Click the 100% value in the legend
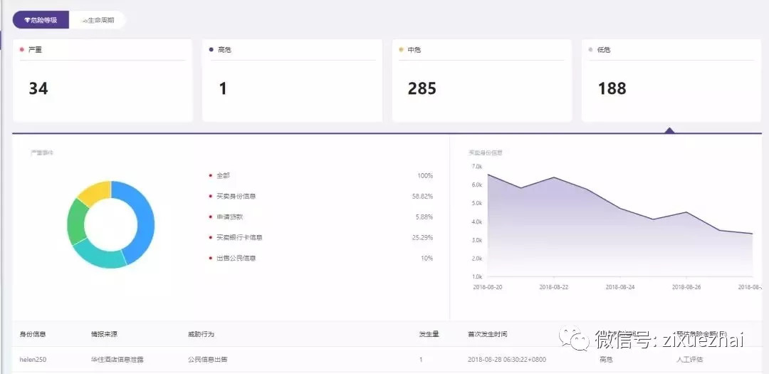Viewport: 769px width, 374px height. [x=424, y=176]
